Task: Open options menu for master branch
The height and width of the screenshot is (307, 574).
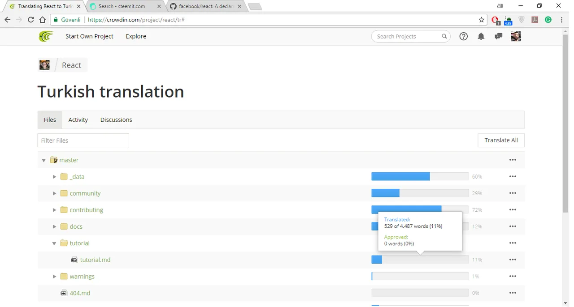Action: (513, 160)
